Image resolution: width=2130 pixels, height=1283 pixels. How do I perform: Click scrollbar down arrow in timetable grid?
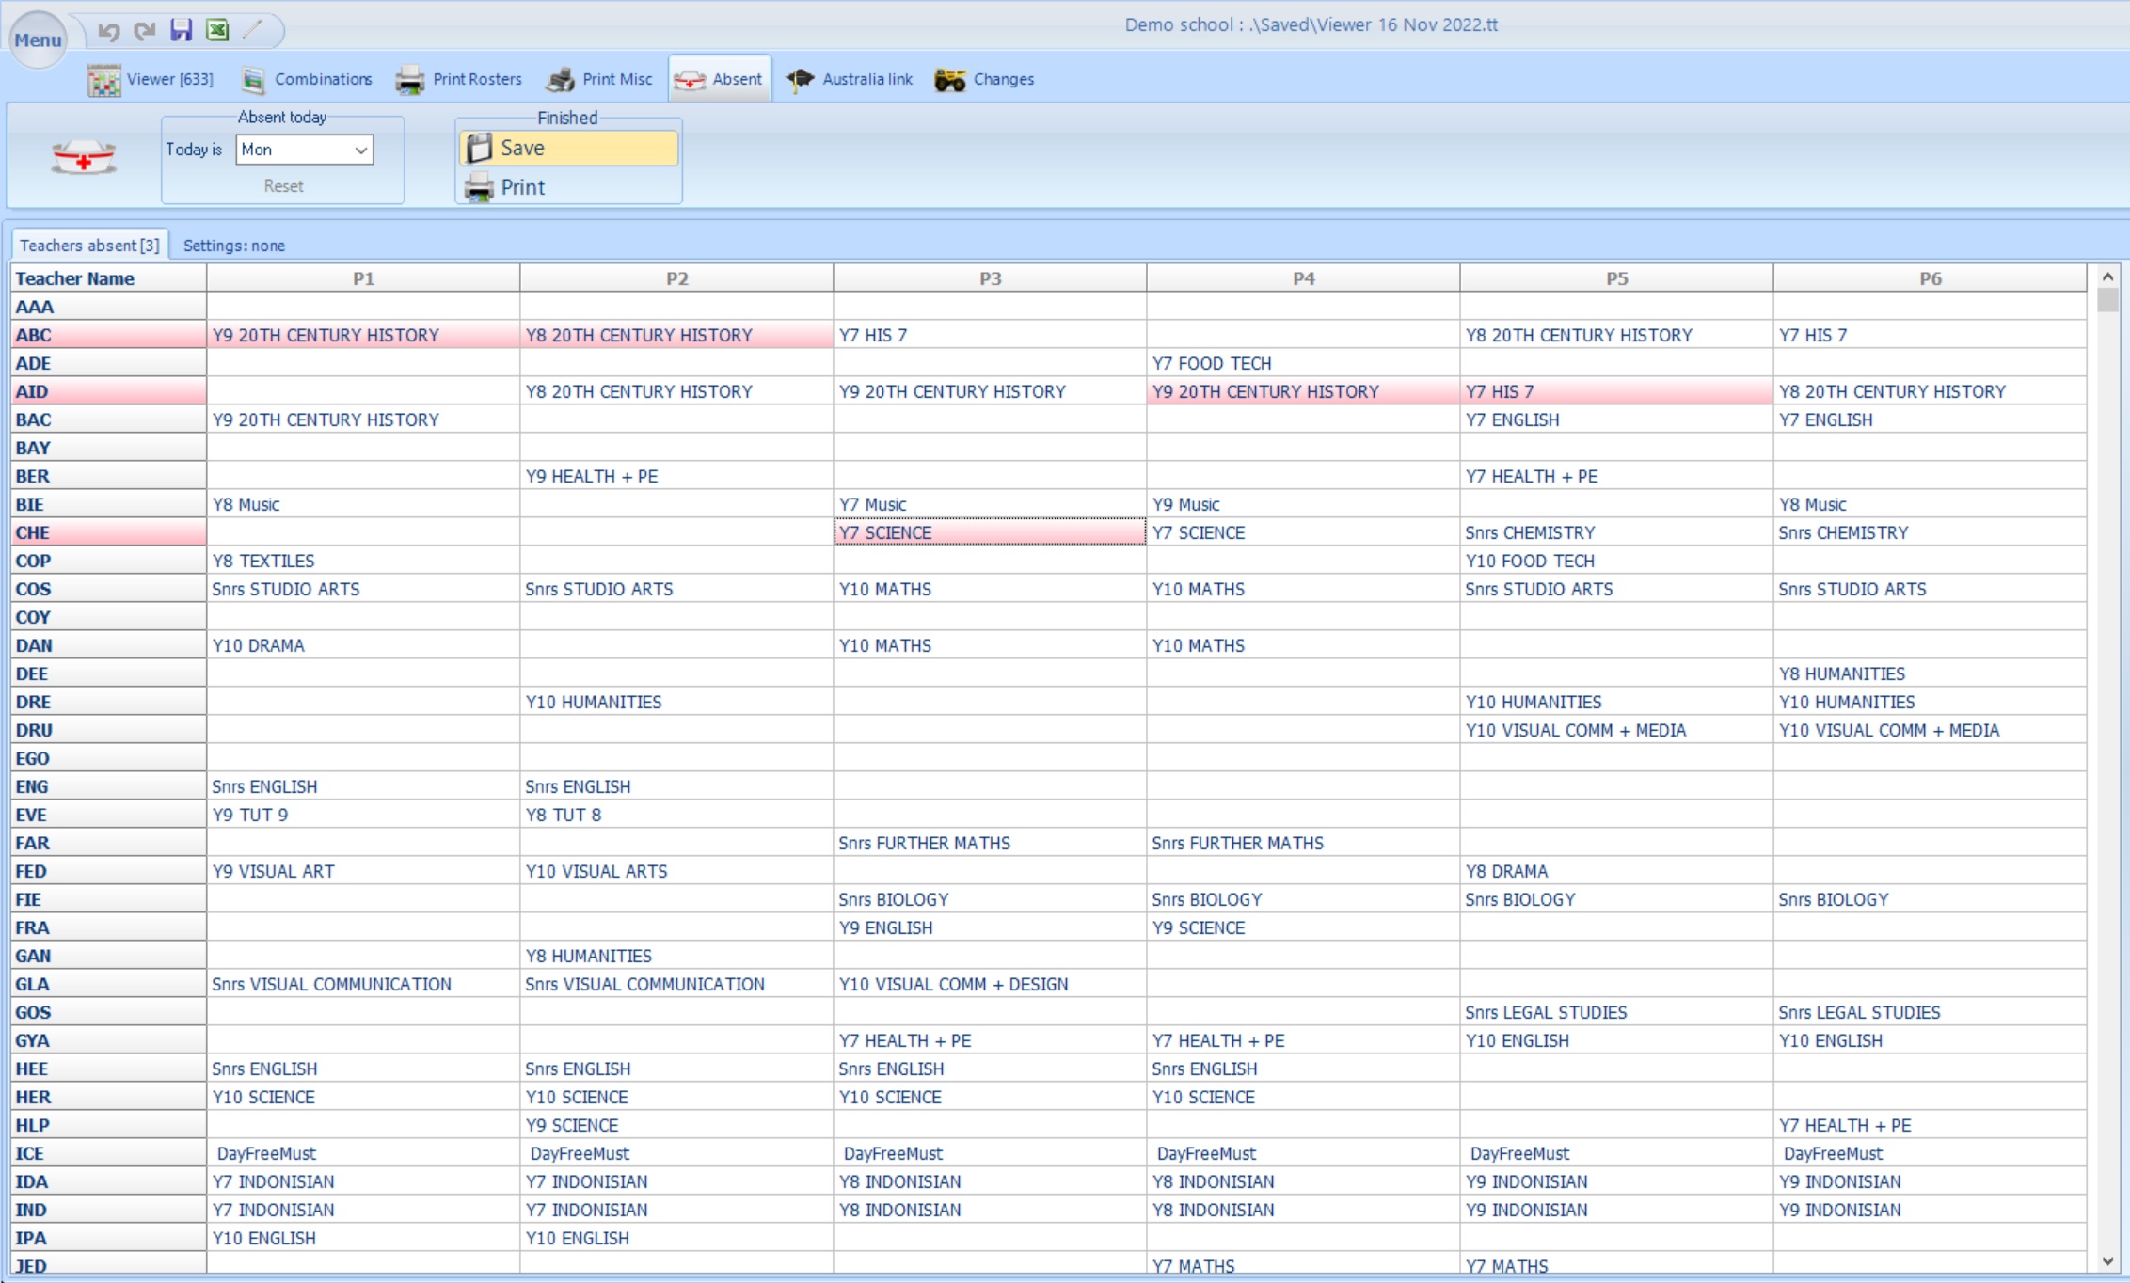[2107, 1261]
